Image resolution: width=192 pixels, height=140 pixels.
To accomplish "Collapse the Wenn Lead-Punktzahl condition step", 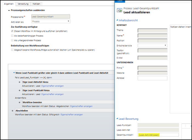I will (14, 73).
